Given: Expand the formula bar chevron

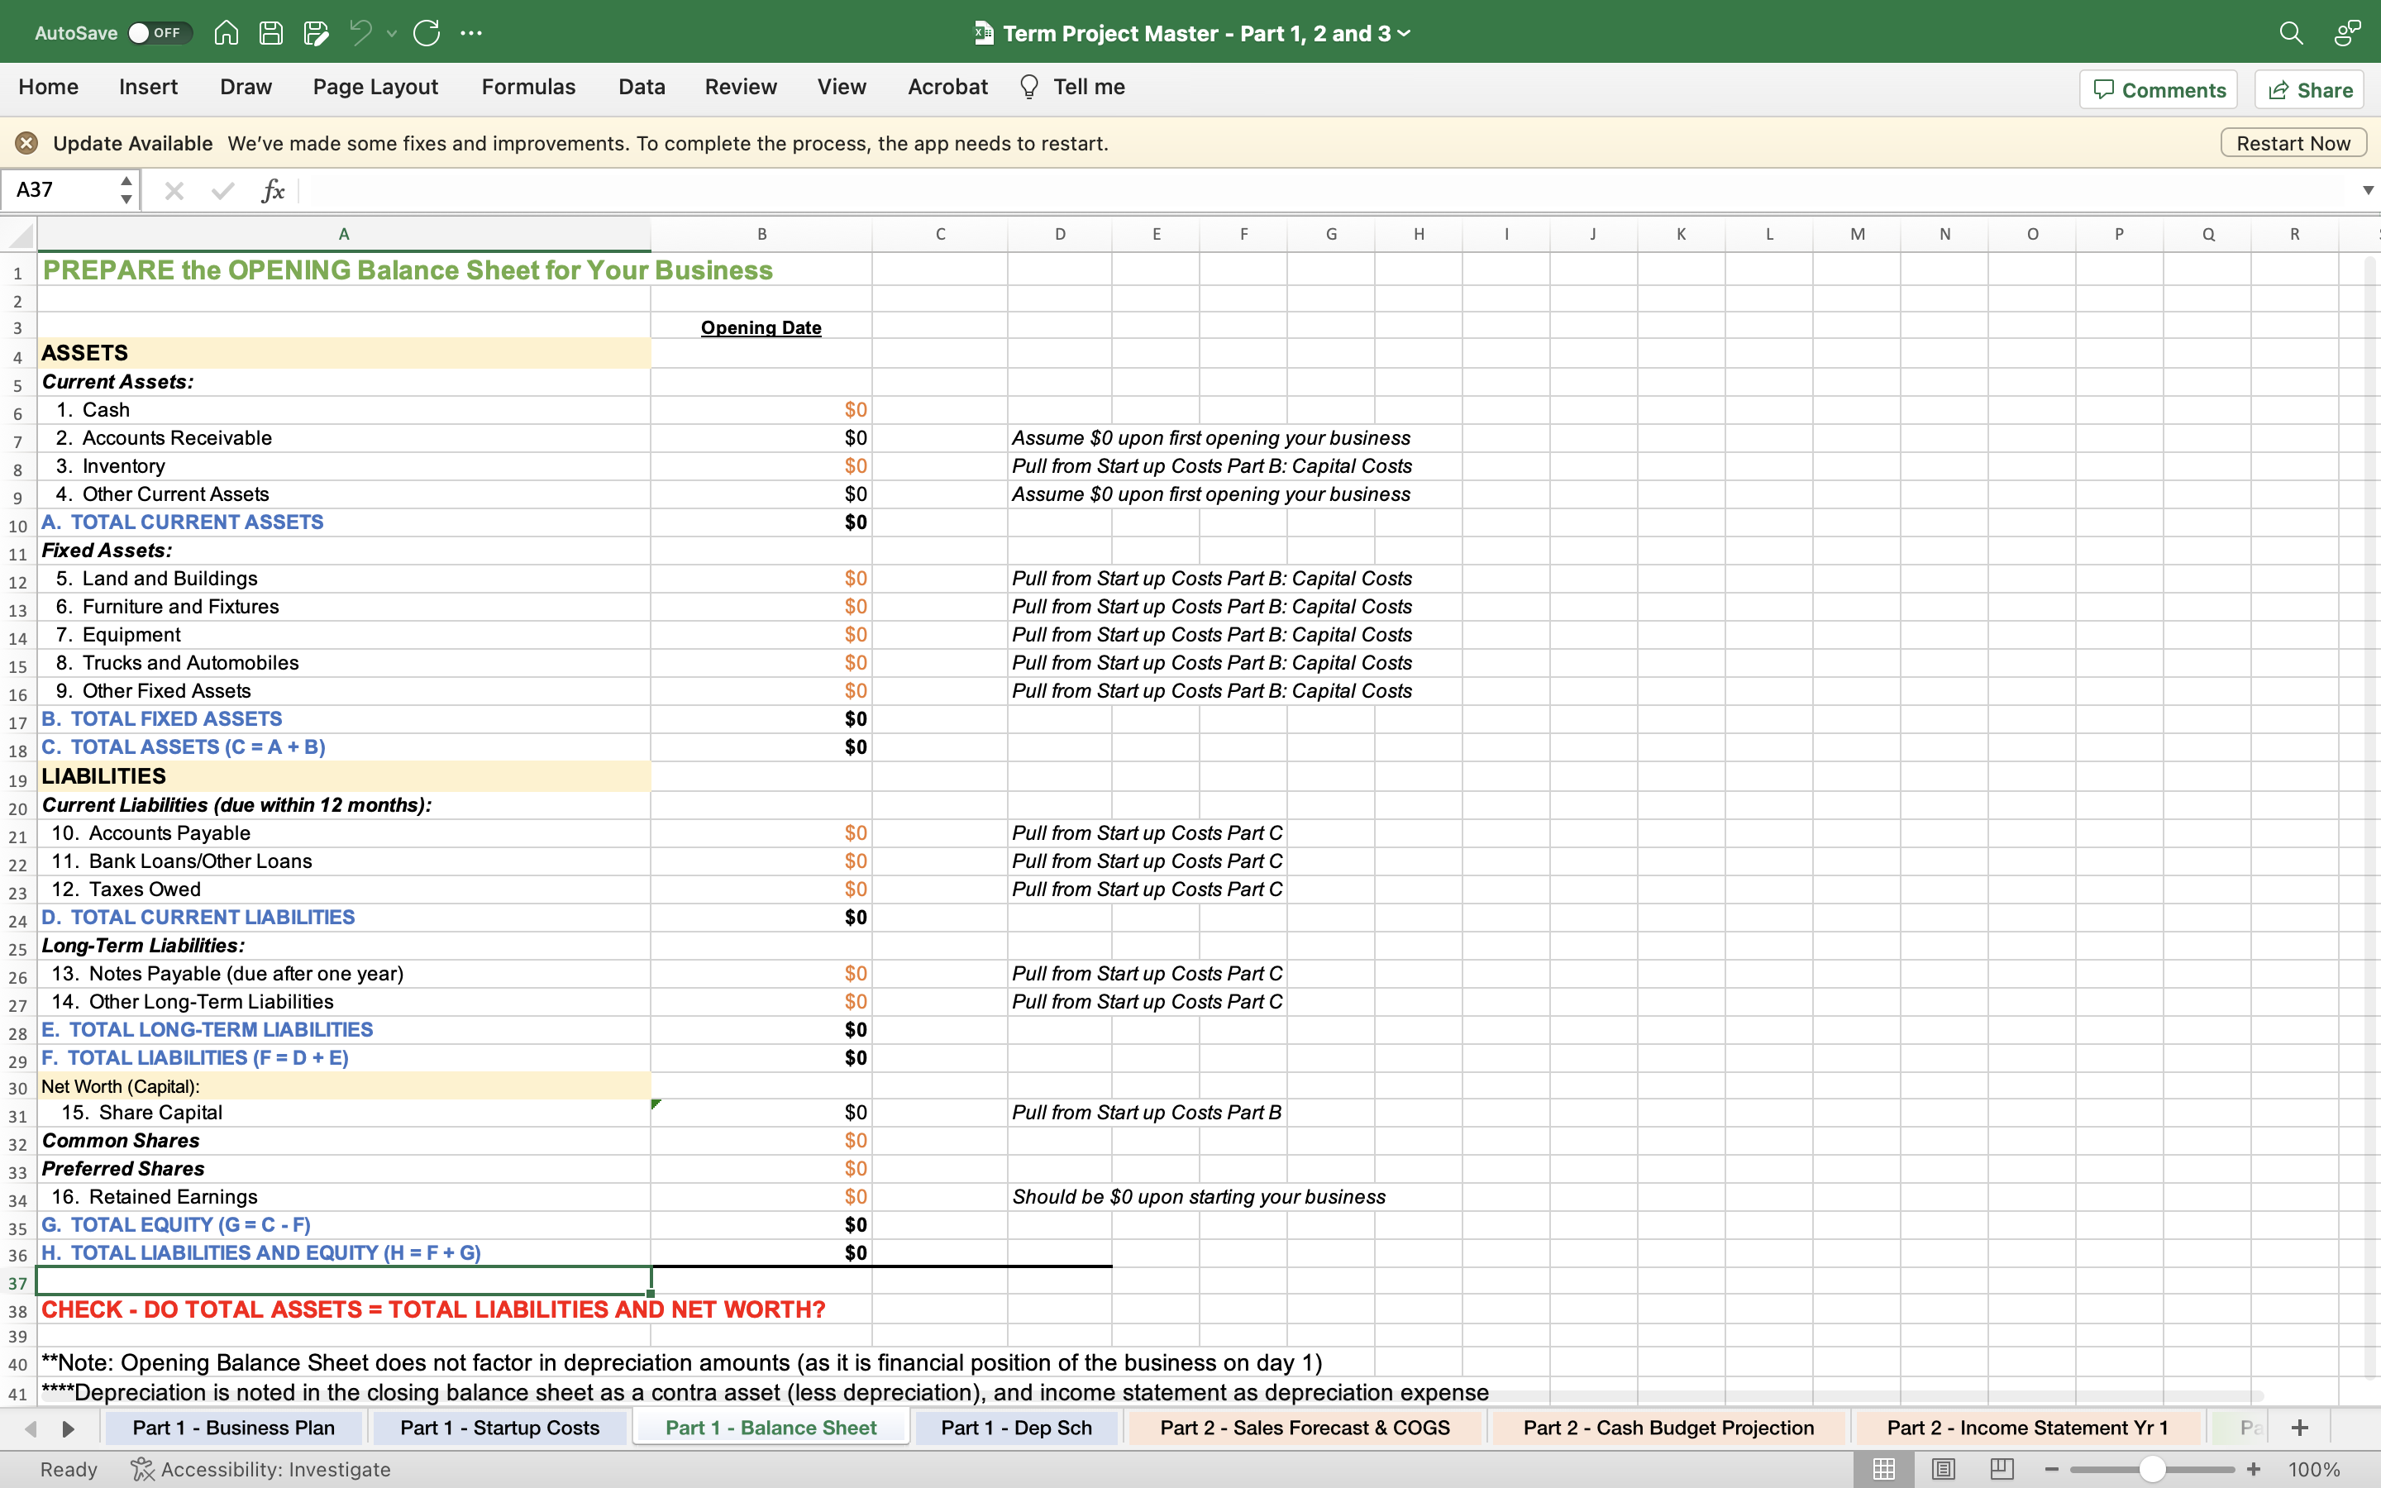Looking at the screenshot, I should click(x=2367, y=190).
